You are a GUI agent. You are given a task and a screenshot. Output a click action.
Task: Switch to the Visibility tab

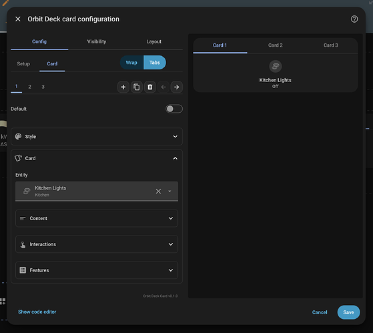[97, 41]
